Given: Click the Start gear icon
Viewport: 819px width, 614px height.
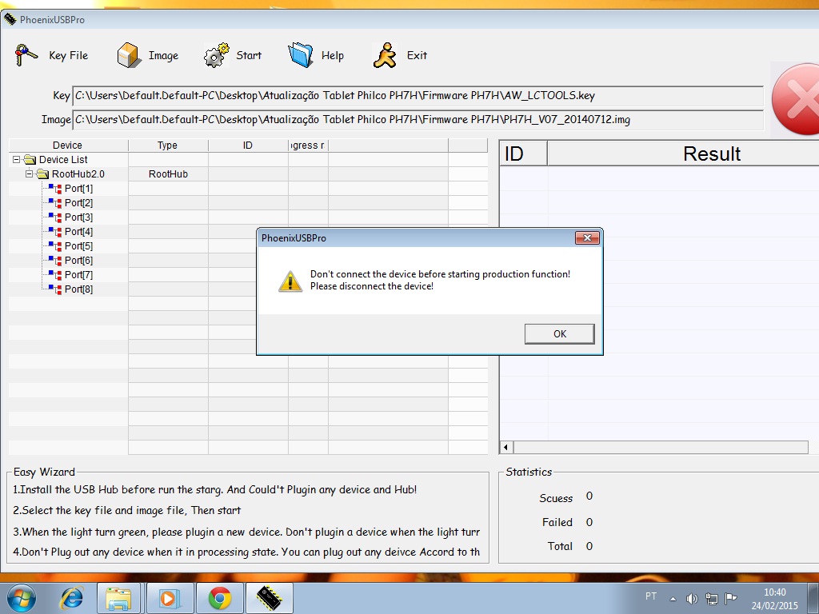Looking at the screenshot, I should pyautogui.click(x=216, y=55).
